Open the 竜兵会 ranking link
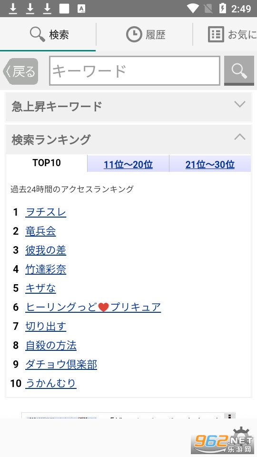The image size is (257, 457). [x=40, y=231]
